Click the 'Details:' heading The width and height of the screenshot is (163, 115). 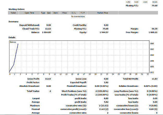coord(12,37)
